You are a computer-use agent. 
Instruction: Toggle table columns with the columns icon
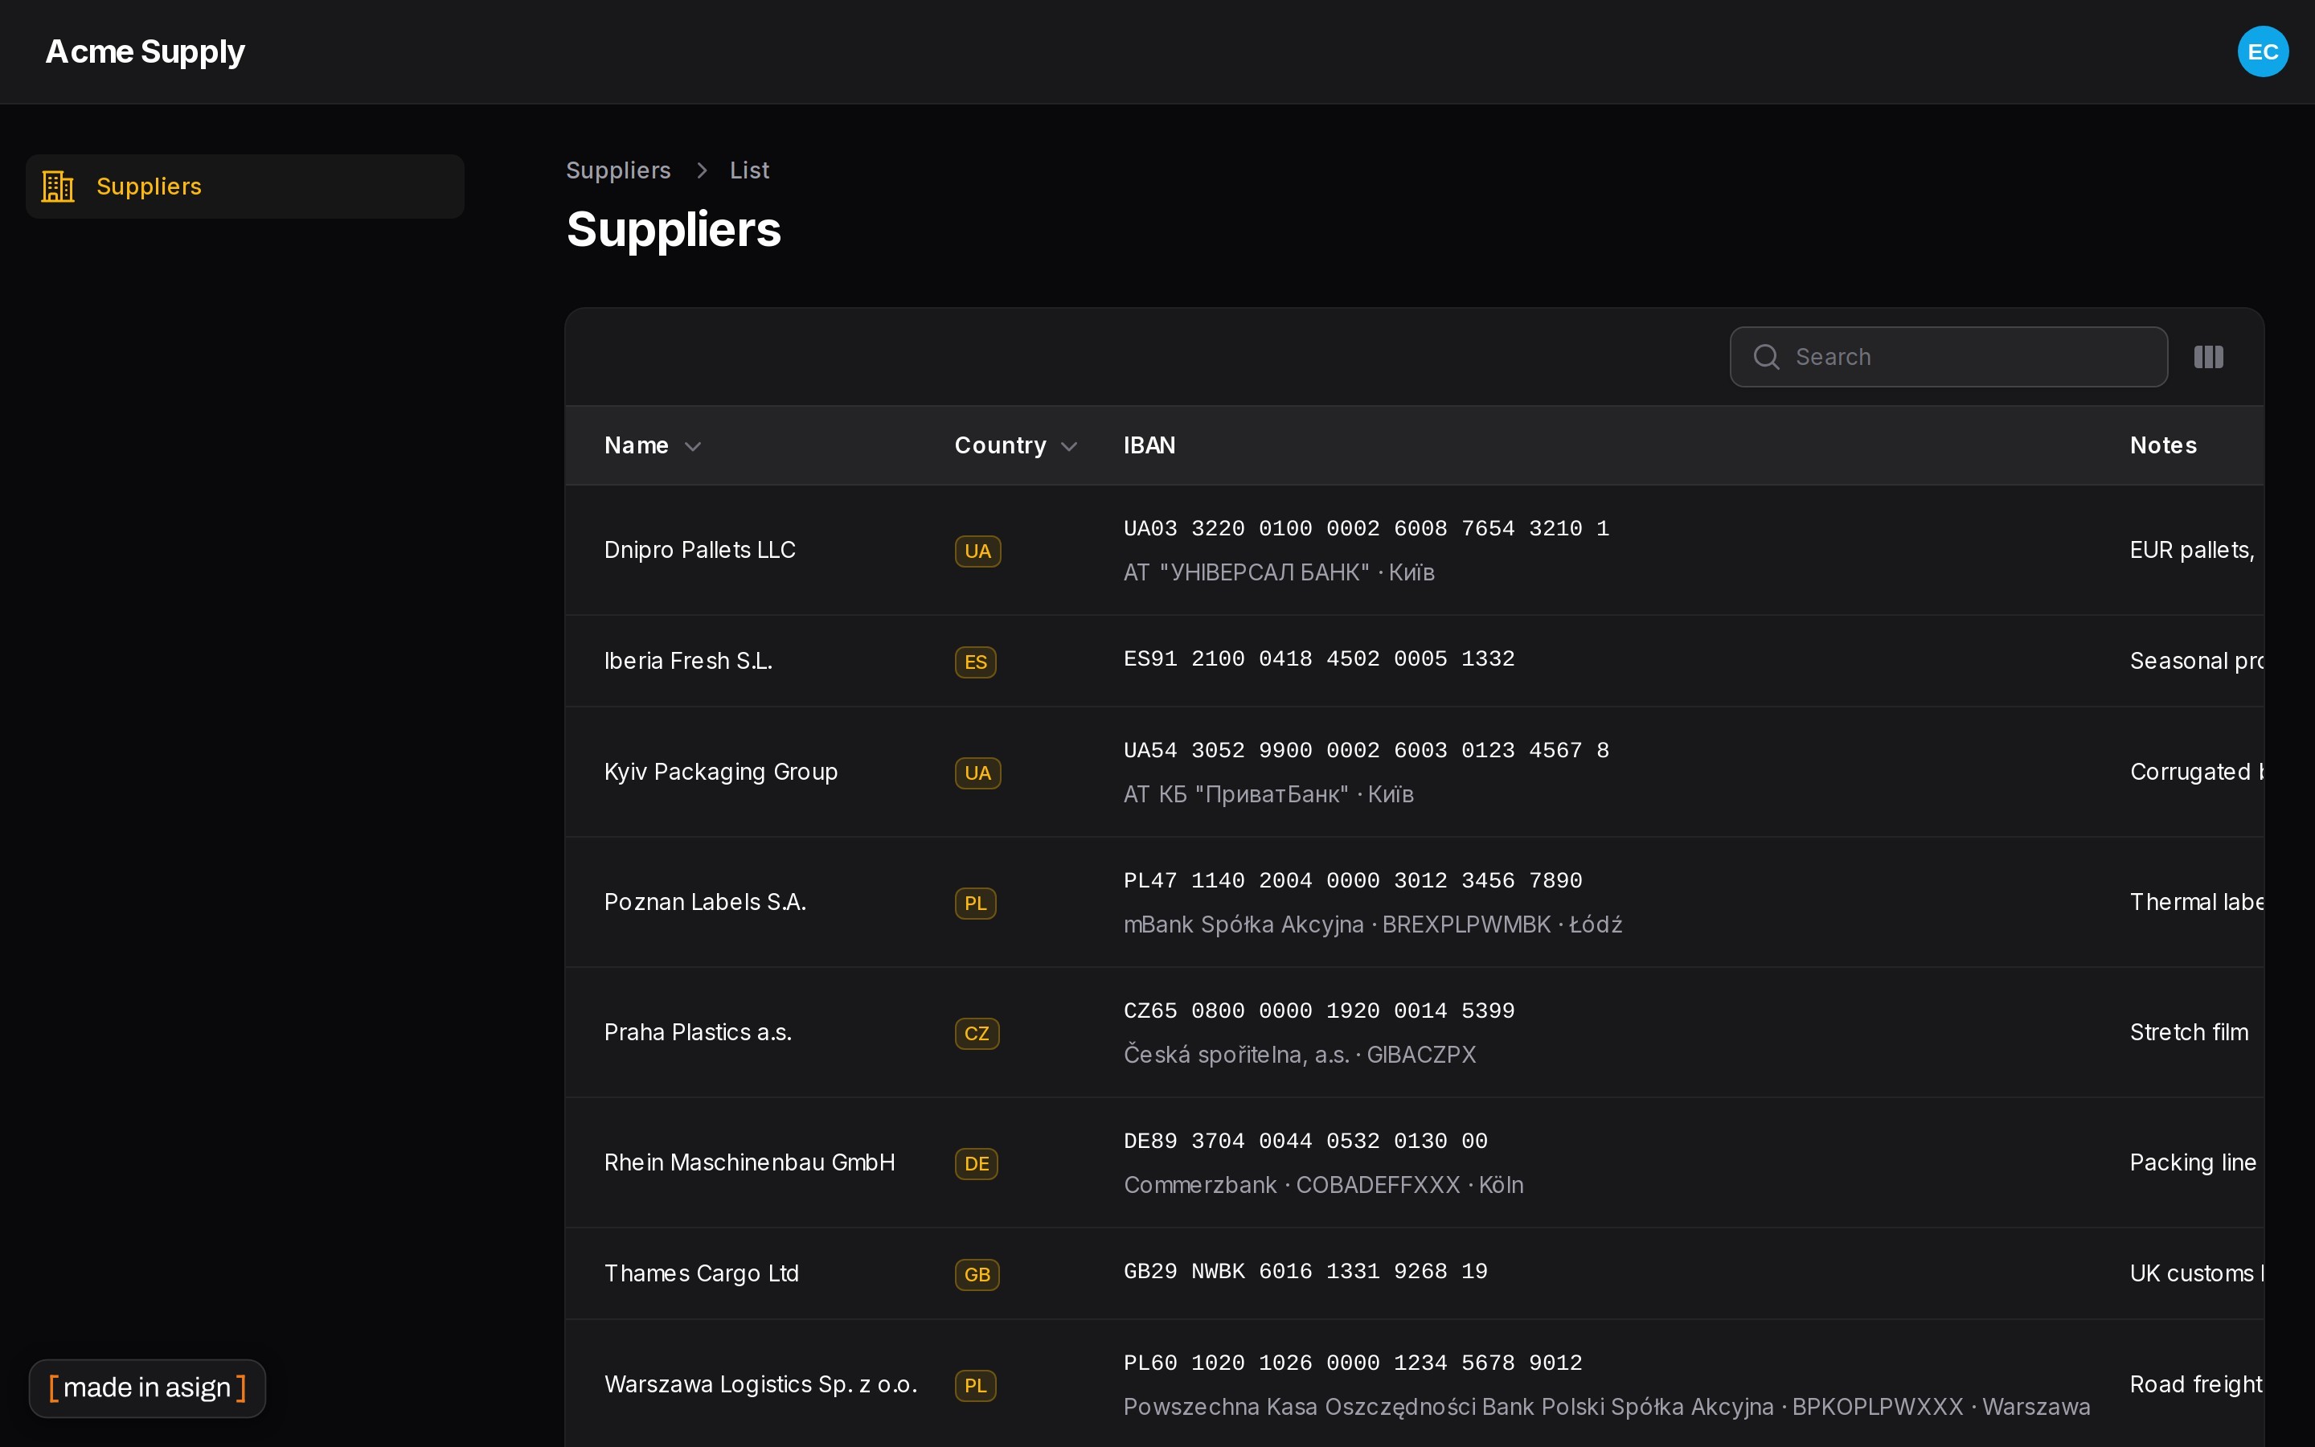[2208, 357]
